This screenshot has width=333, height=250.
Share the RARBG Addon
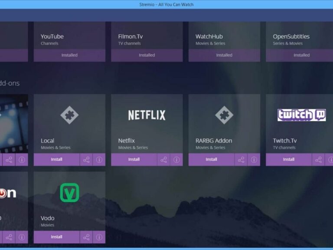241,160
